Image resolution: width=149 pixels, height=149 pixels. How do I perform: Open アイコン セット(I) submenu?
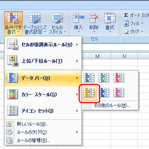[43, 111]
